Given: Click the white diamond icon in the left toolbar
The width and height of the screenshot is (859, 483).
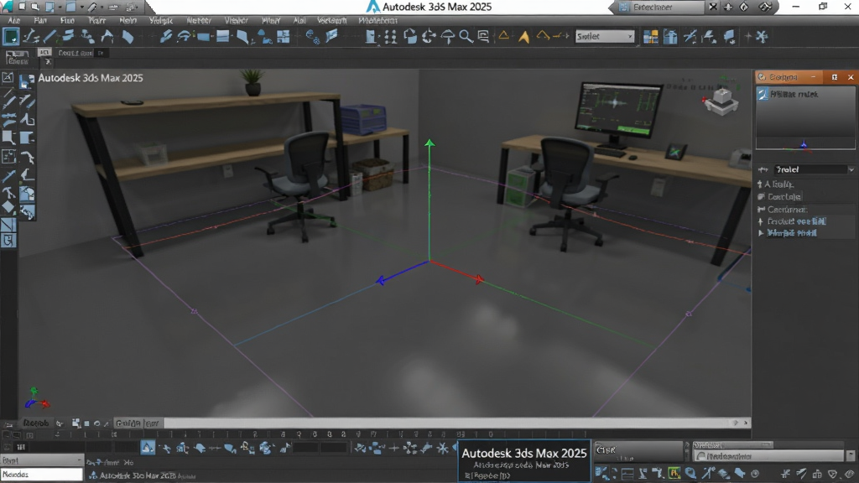Looking at the screenshot, I should 8,208.
